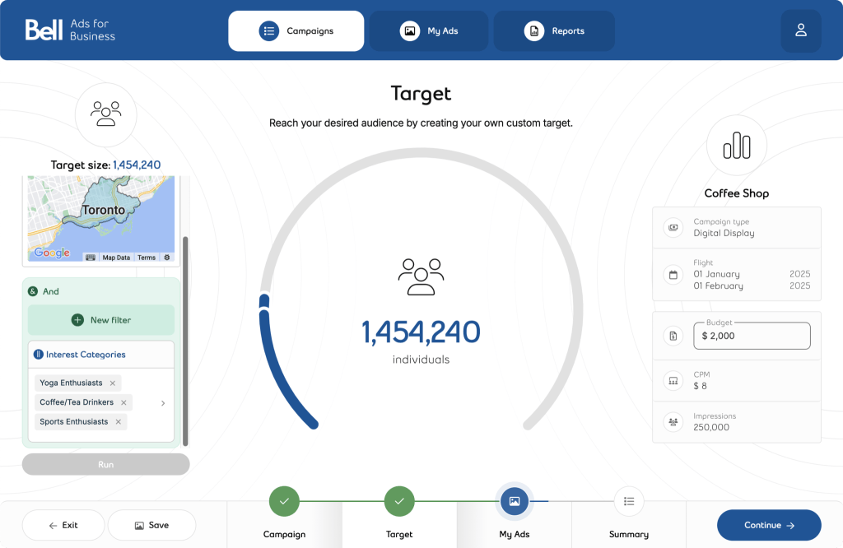Remove the Yoga Enthusiasts tag

tap(112, 383)
